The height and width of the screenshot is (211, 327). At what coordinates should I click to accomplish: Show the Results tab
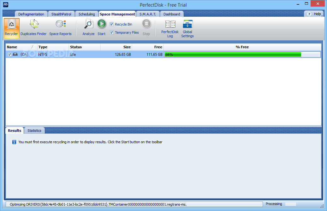click(x=15, y=131)
